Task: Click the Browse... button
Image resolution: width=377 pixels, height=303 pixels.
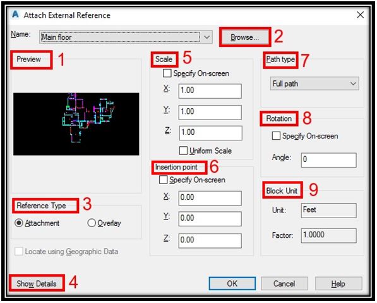Action: pyautogui.click(x=245, y=37)
